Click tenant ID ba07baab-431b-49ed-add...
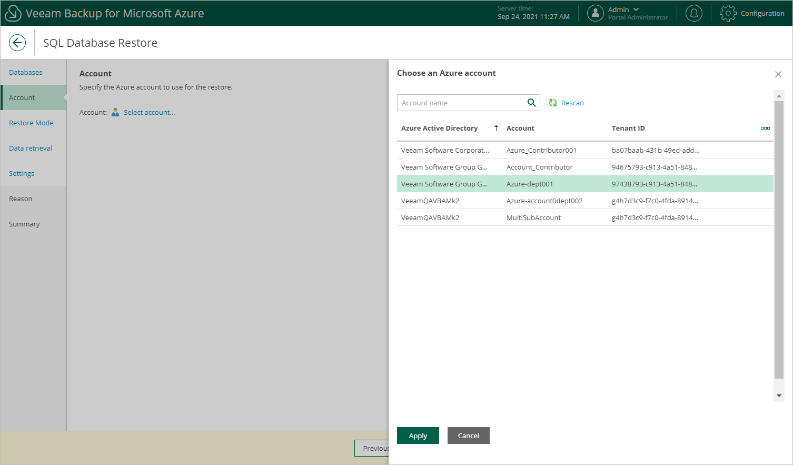This screenshot has height=465, width=793. click(x=656, y=150)
